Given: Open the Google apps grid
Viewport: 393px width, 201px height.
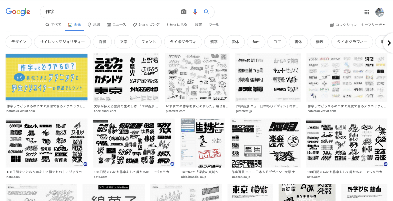Looking at the screenshot, I should point(367,12).
